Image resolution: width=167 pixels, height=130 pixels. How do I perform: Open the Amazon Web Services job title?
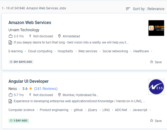[x=30, y=22]
